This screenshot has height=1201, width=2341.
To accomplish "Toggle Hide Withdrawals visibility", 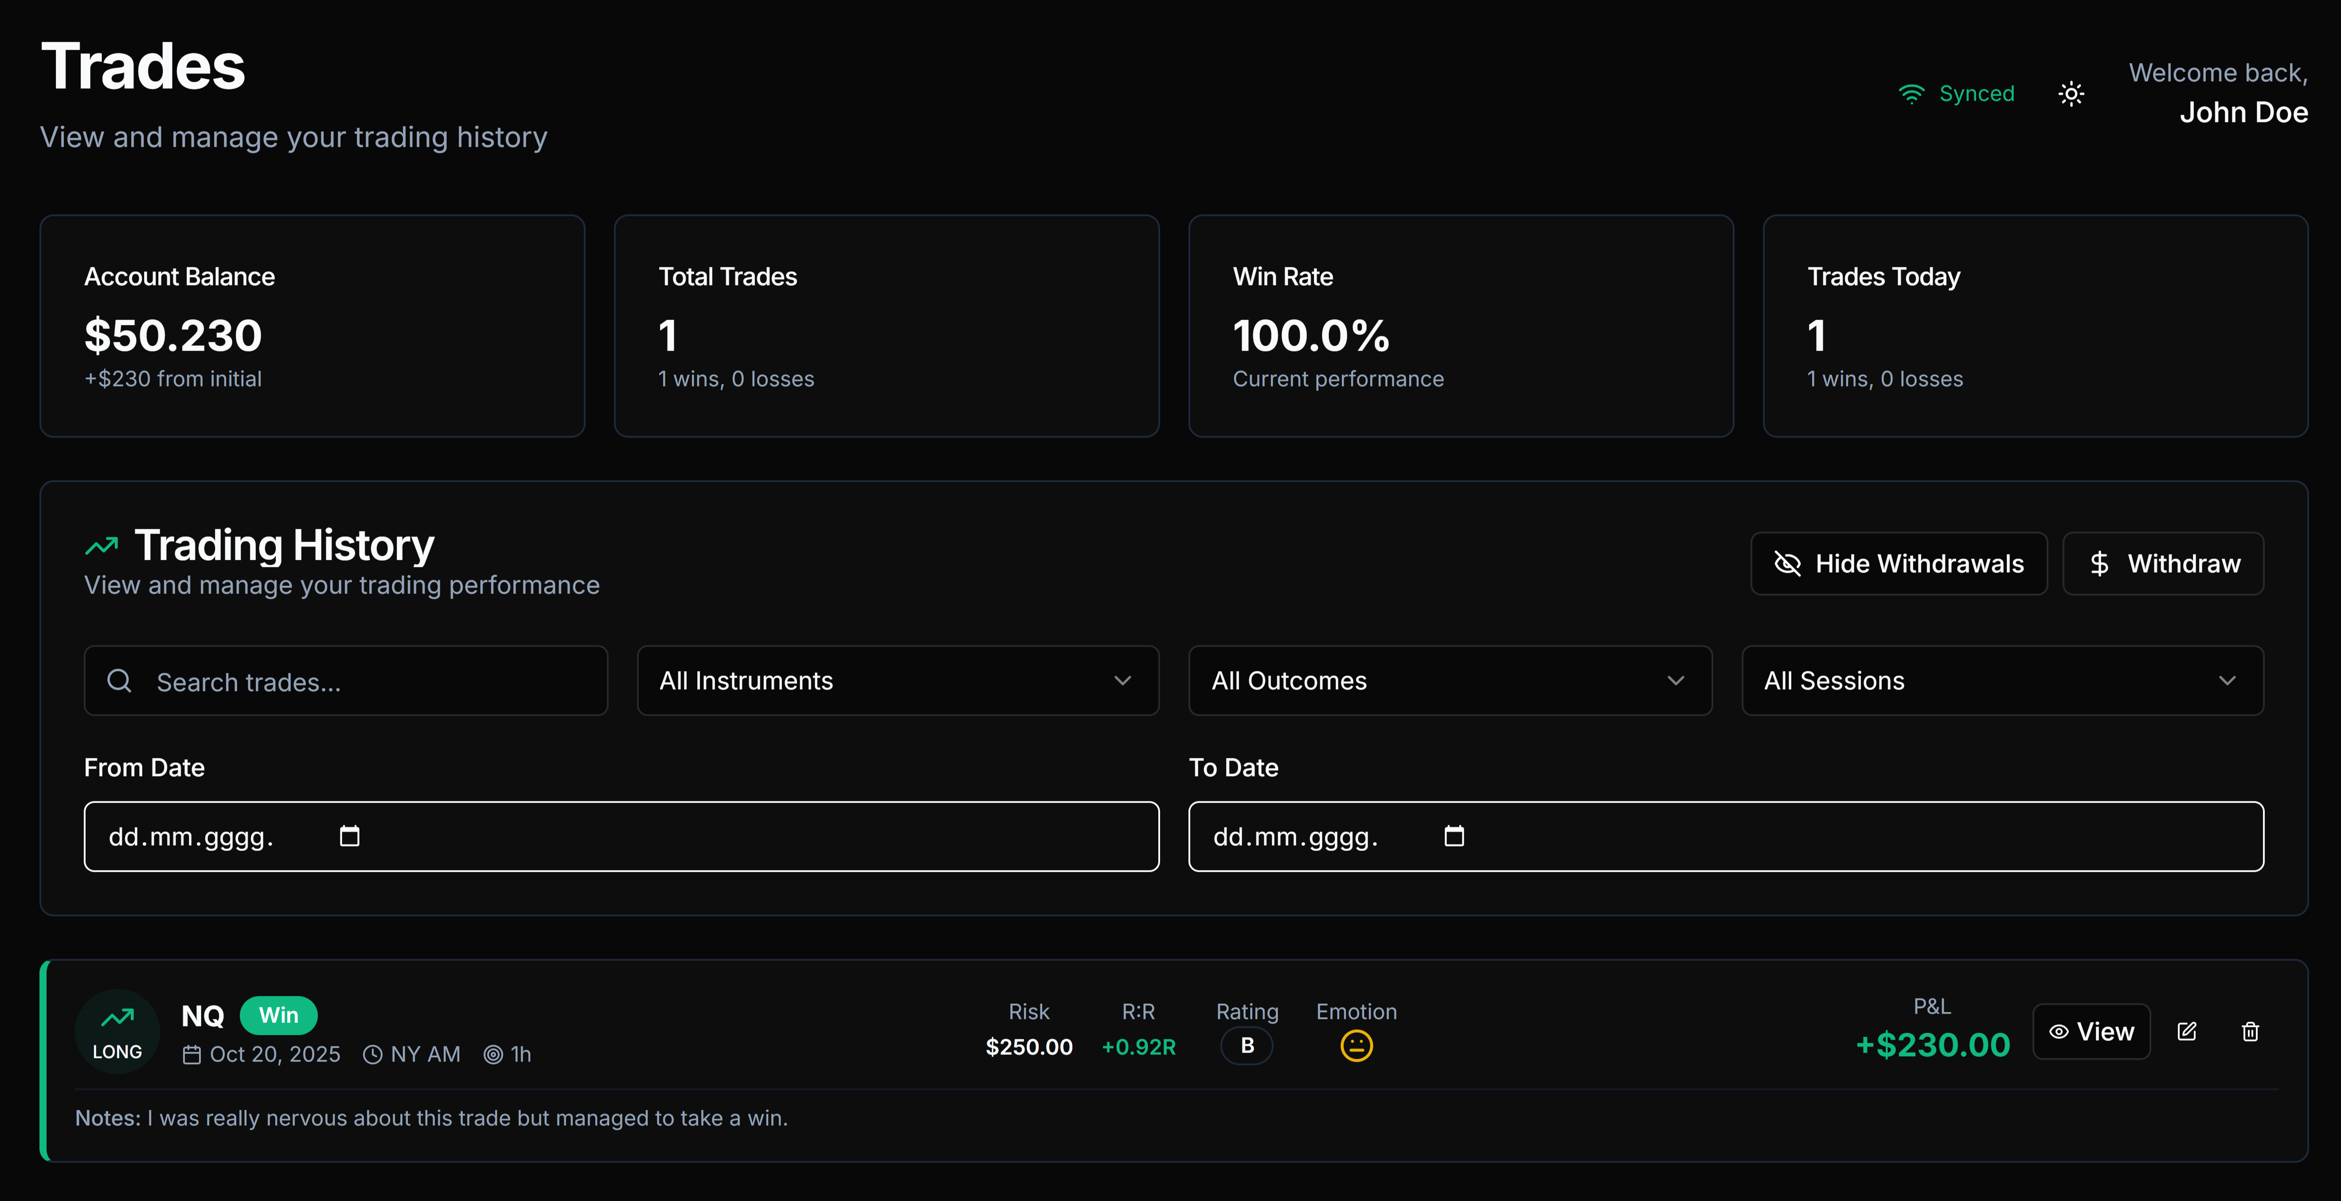I will click(x=1899, y=563).
